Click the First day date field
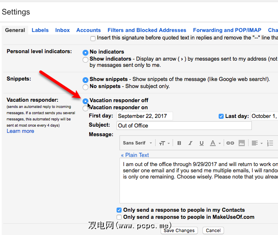 point(145,116)
